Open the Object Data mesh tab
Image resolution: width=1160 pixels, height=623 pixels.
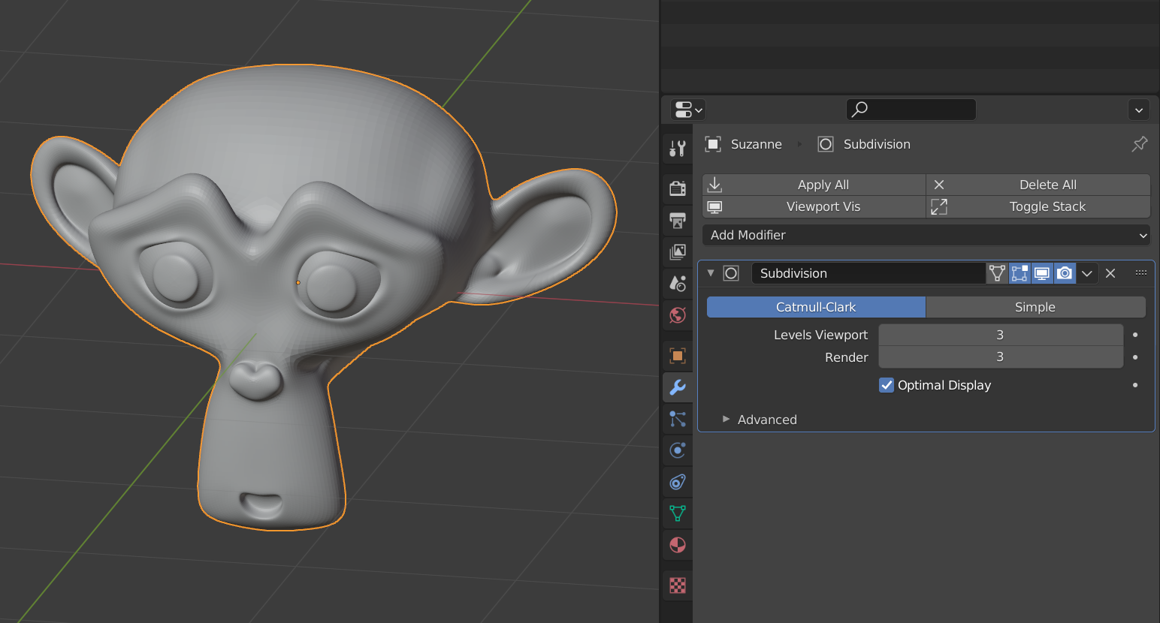pyautogui.click(x=678, y=513)
